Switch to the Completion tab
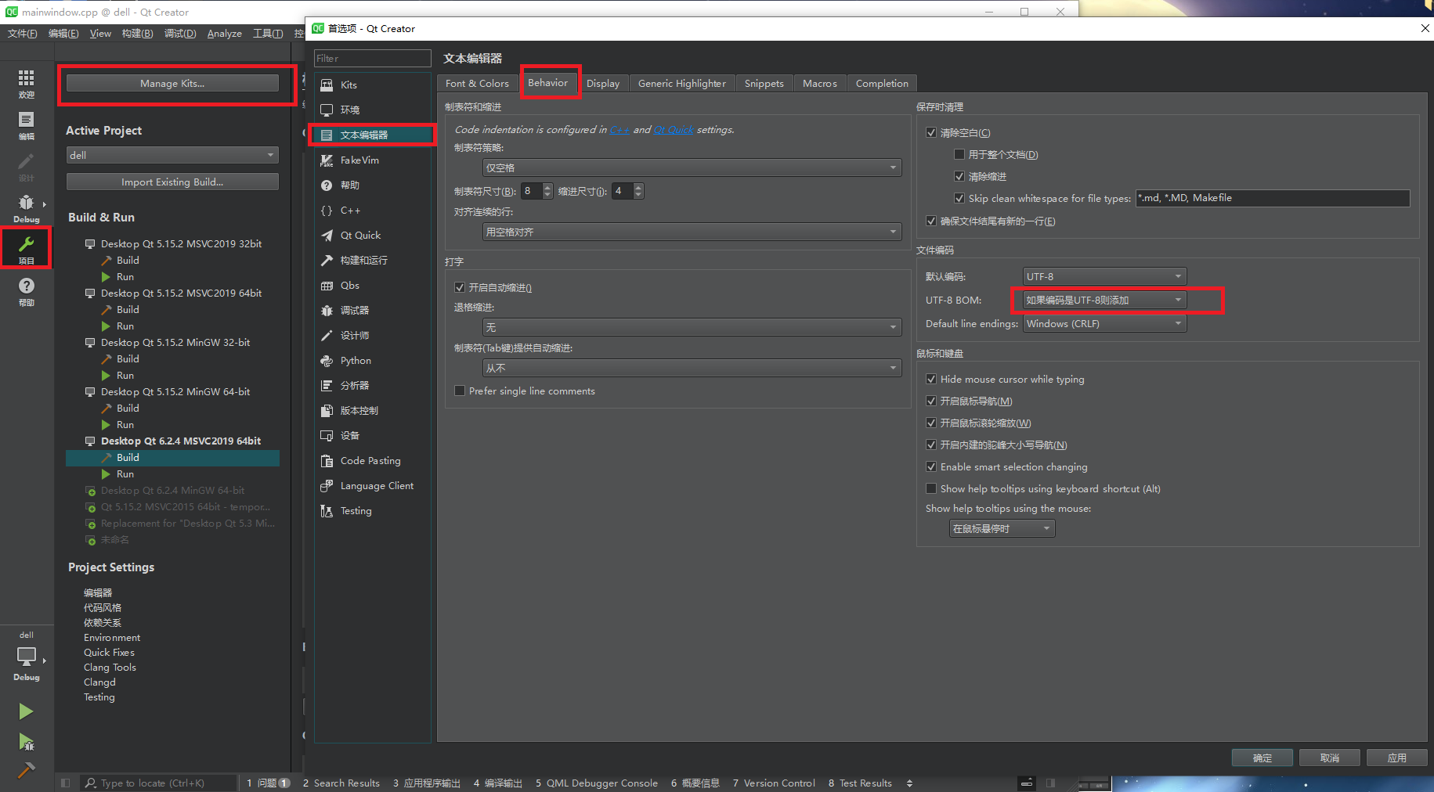Screen dimensions: 1434x792 [882, 83]
